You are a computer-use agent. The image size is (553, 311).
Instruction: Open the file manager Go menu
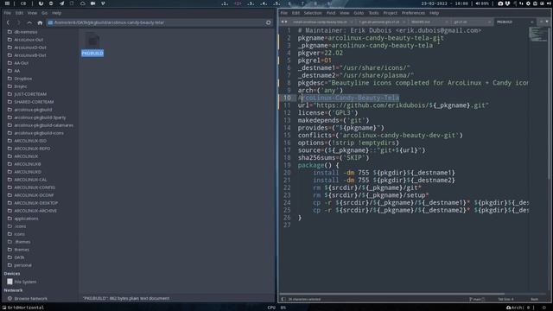pos(44,13)
